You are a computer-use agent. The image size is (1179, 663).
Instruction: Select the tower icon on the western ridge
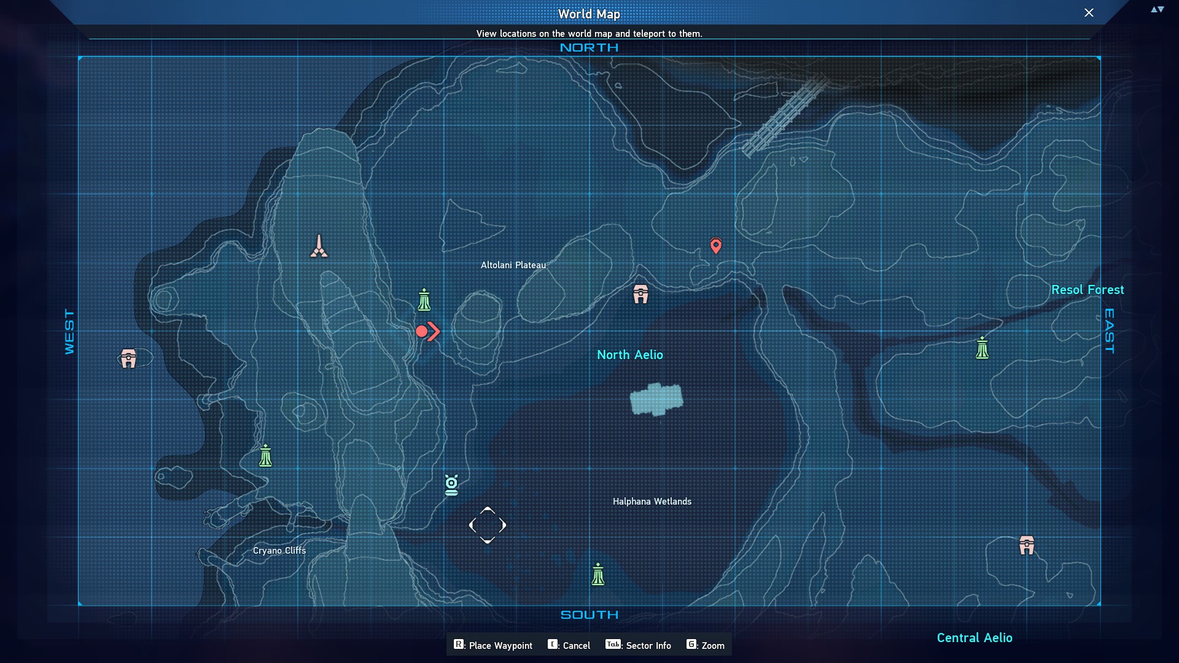click(319, 246)
